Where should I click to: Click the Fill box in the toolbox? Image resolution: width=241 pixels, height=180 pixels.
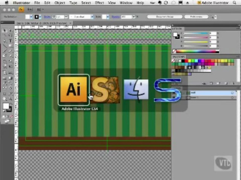6,106
